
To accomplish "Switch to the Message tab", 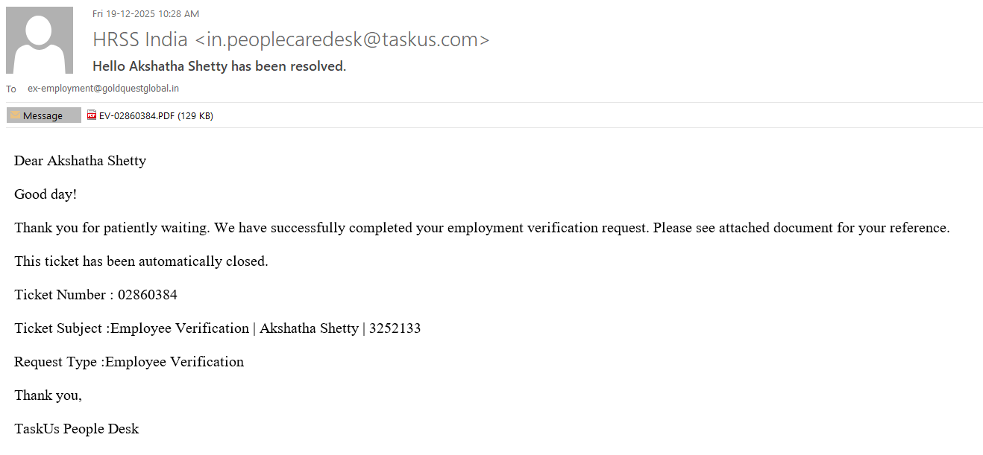I will click(x=43, y=115).
